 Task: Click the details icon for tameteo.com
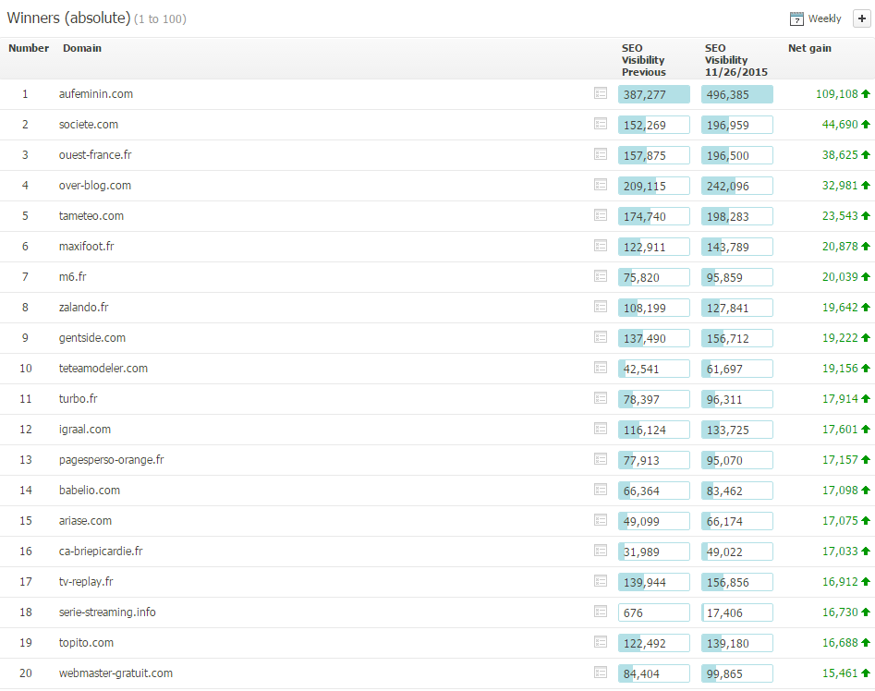pos(601,215)
